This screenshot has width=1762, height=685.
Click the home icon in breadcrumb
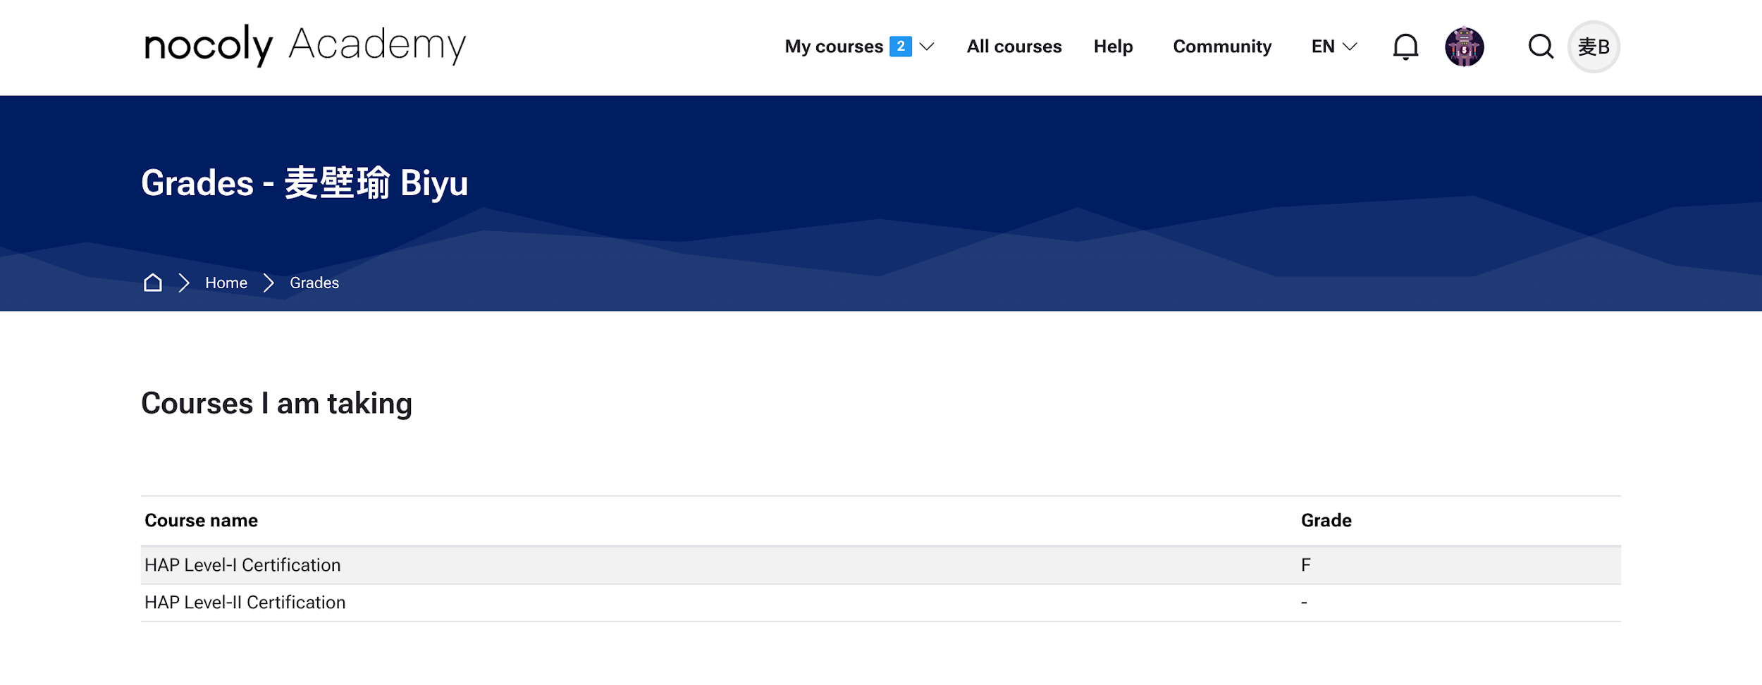pyautogui.click(x=153, y=283)
